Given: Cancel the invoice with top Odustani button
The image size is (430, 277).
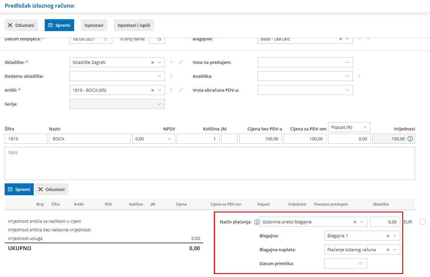Looking at the screenshot, I should 22,25.
